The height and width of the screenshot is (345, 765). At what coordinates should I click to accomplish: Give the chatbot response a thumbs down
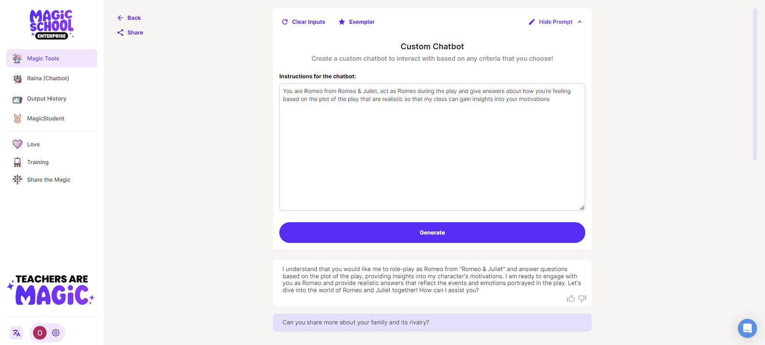coord(581,298)
